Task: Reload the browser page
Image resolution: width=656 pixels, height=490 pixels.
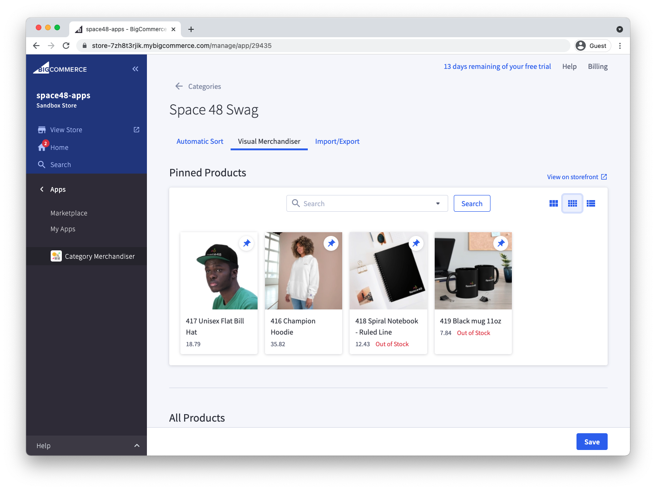Action: [66, 46]
